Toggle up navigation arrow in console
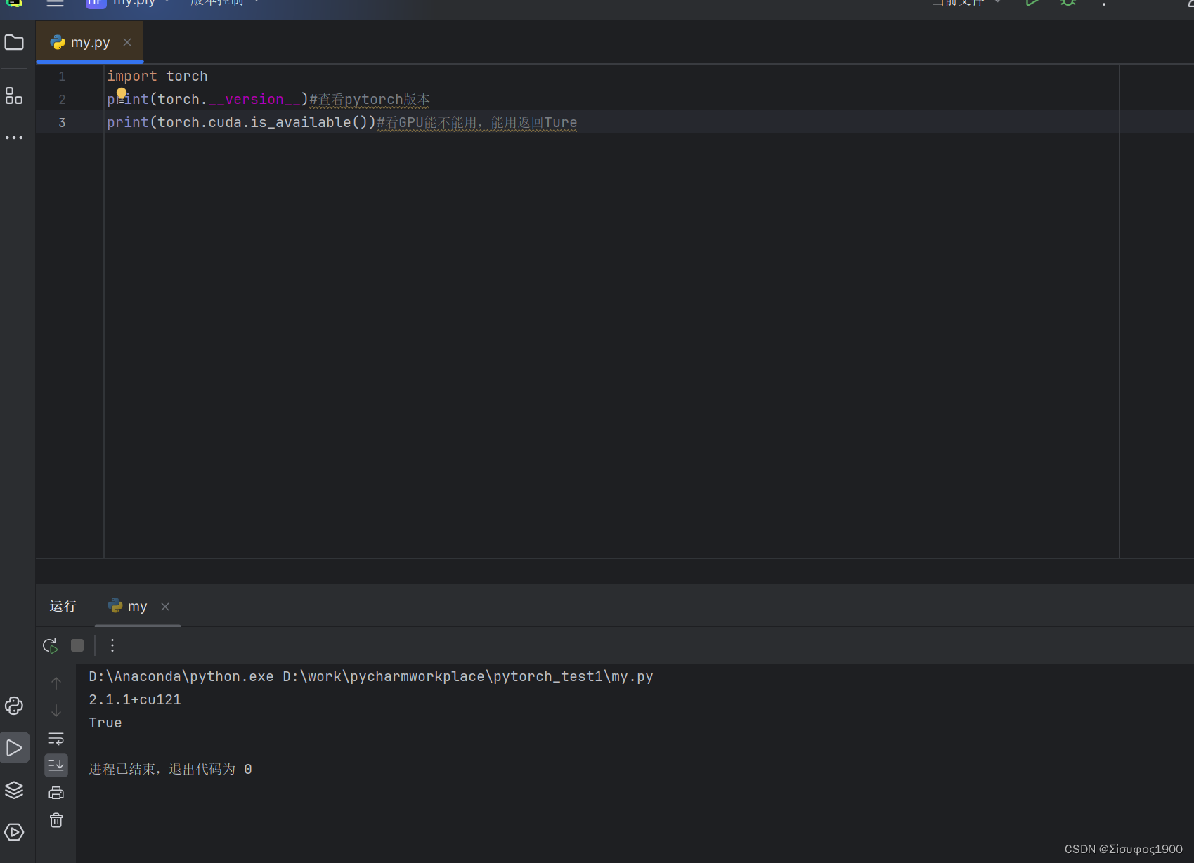The width and height of the screenshot is (1194, 863). pyautogui.click(x=56, y=682)
